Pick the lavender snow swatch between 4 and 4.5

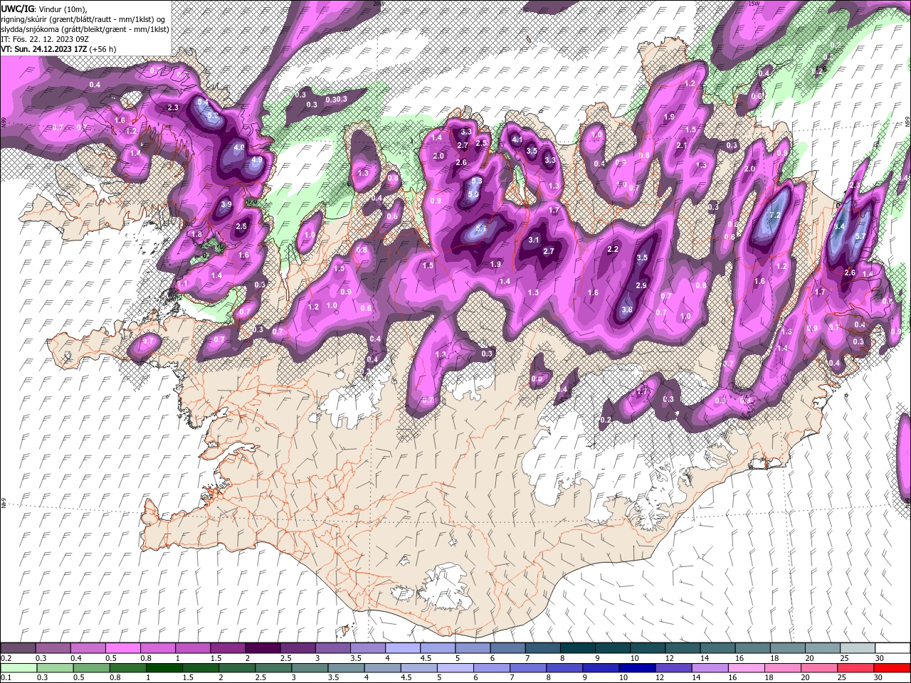click(403, 648)
